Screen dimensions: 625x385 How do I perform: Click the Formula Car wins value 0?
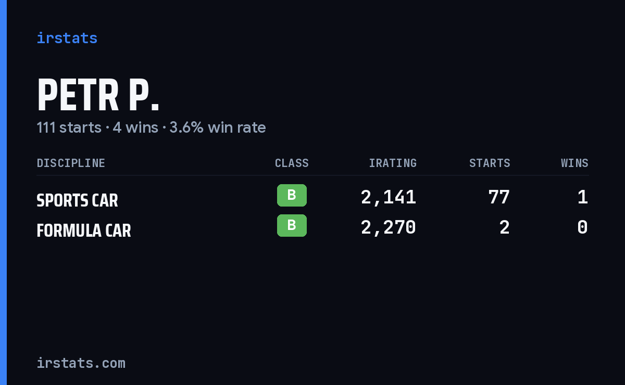(x=583, y=227)
